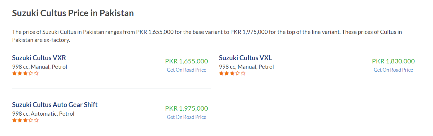Click the PKR 1,655,000 price
Image resolution: width=433 pixels, height=136 pixels.
[x=186, y=61]
